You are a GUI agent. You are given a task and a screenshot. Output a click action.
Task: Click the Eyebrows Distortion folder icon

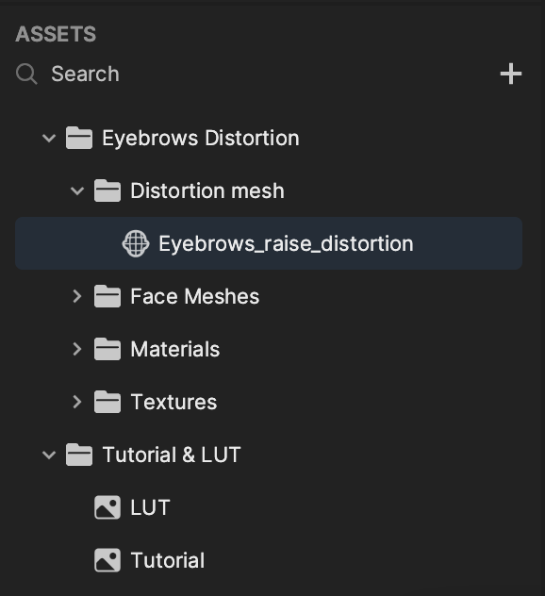tap(79, 138)
